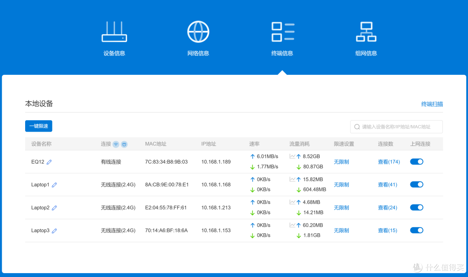Edit the Laptop2 name pencil icon
The image size is (468, 277).
click(x=54, y=208)
